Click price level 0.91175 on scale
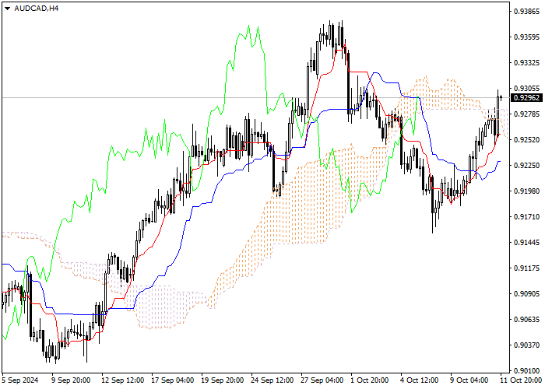 [x=527, y=268]
